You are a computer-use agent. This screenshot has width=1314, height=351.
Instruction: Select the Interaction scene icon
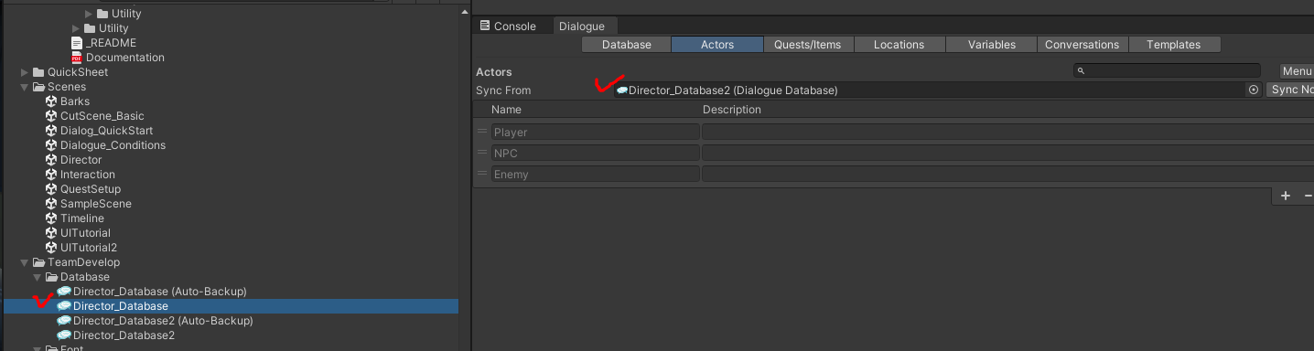pyautogui.click(x=51, y=175)
